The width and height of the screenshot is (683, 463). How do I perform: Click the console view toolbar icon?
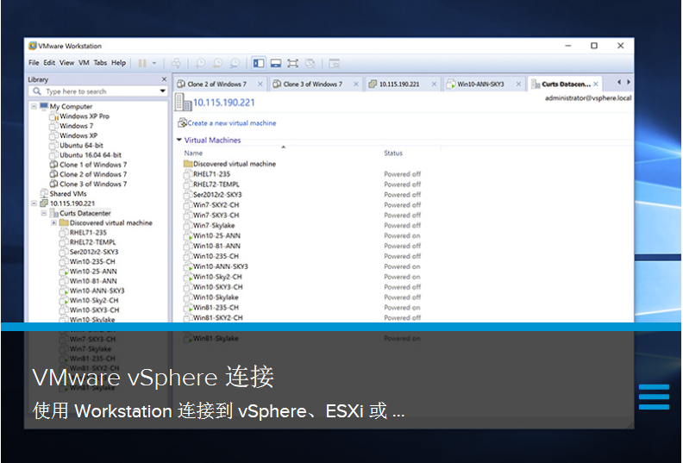[334, 63]
